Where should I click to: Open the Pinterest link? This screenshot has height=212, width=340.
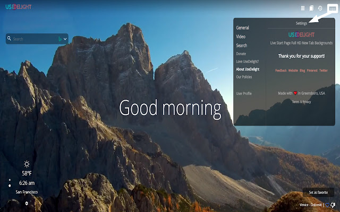312,70
